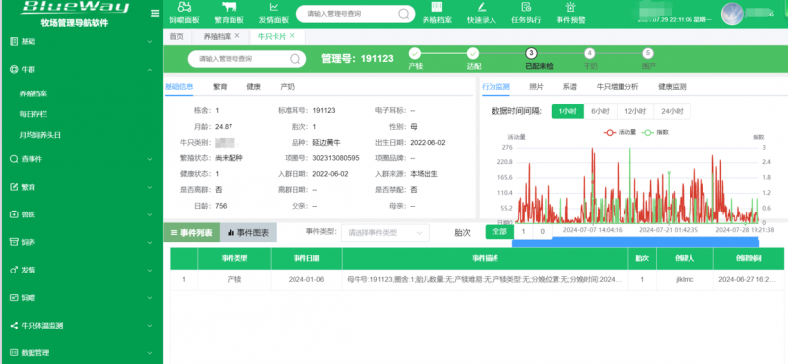
Task: Click the magnifier in top toolbar search
Action: [x=404, y=14]
